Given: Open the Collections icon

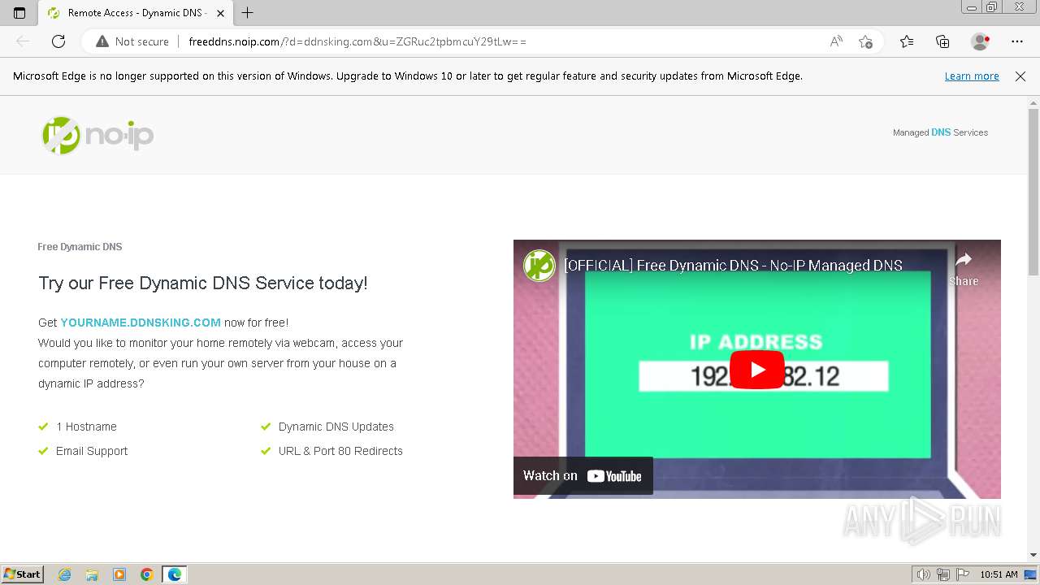Looking at the screenshot, I should [942, 41].
